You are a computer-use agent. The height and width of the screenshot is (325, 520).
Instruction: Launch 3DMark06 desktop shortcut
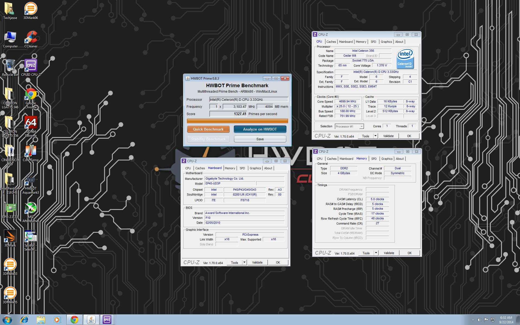point(31,11)
